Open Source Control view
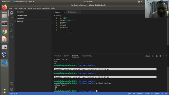 pos(12,25)
